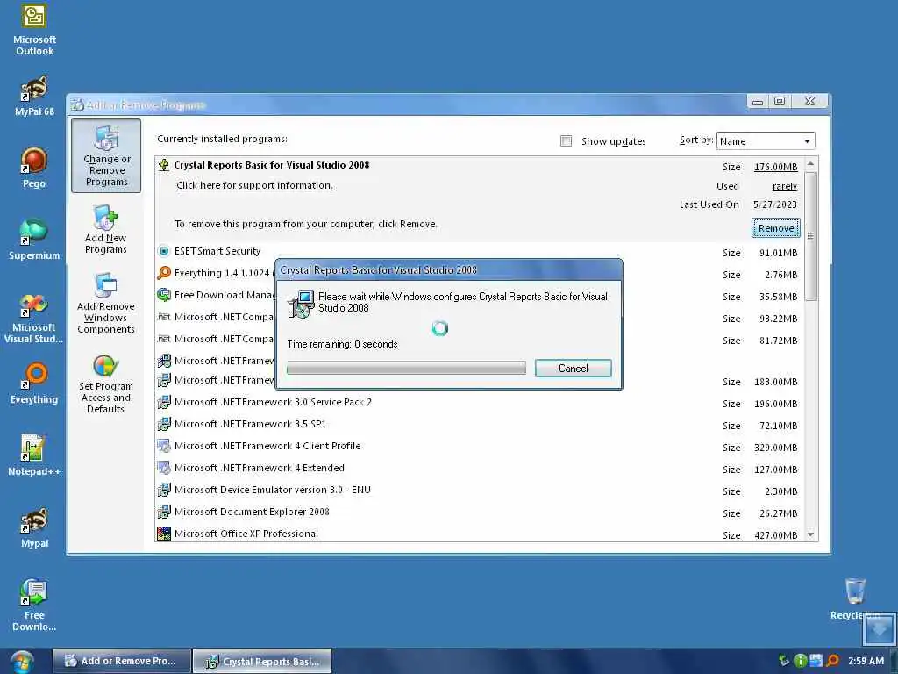Click the 427.00MB size of Office XP
Screen dimensions: 898x674
[x=775, y=535]
